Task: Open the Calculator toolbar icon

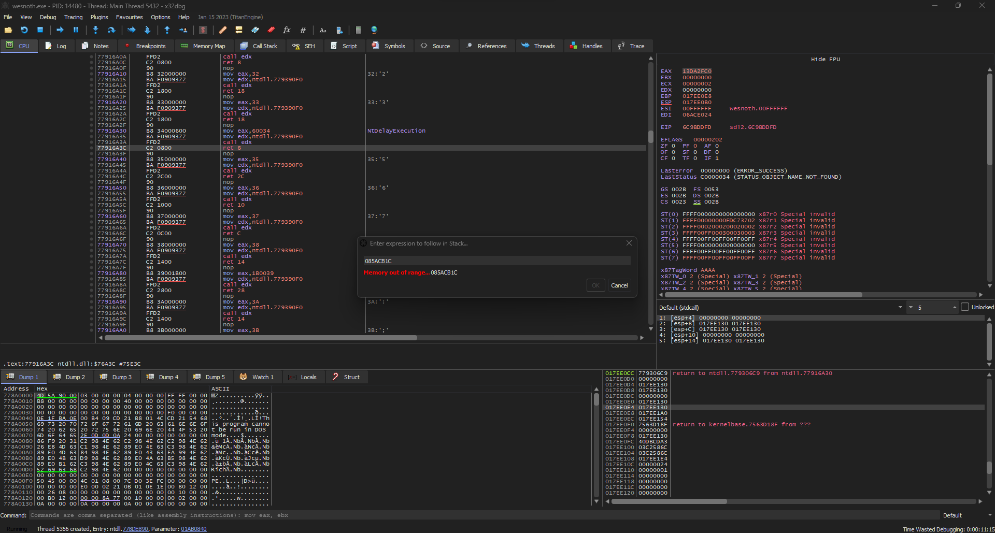Action: (358, 30)
